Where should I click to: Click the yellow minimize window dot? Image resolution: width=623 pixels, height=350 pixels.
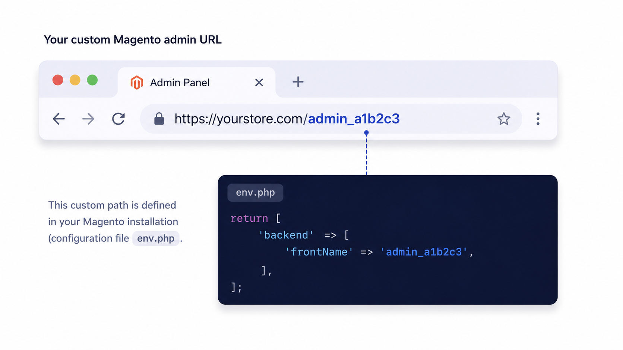tap(75, 80)
